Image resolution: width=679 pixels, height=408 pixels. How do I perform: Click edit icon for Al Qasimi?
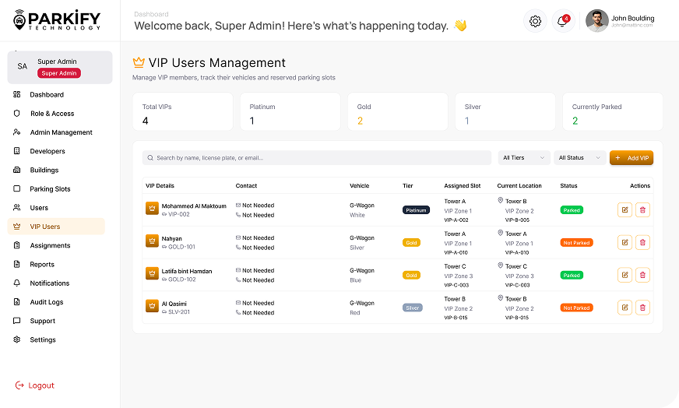pos(624,308)
